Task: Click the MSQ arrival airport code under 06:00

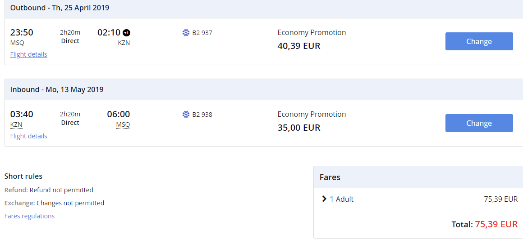Action: coord(123,124)
